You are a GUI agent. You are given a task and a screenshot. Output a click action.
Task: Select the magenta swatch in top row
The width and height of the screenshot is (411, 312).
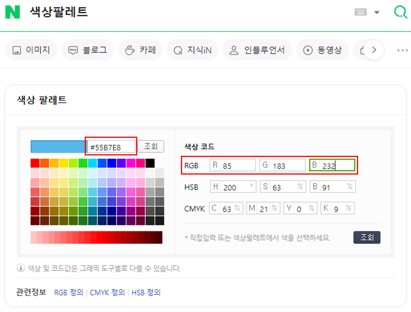tap(131, 163)
